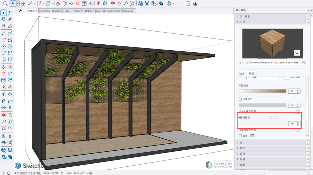Open the 选择 tab in materials panel
Image resolution: width=313 pixels, height=175 pixels.
coord(242,73)
